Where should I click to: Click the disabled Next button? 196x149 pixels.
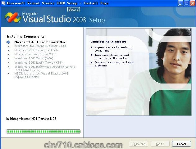160,144
